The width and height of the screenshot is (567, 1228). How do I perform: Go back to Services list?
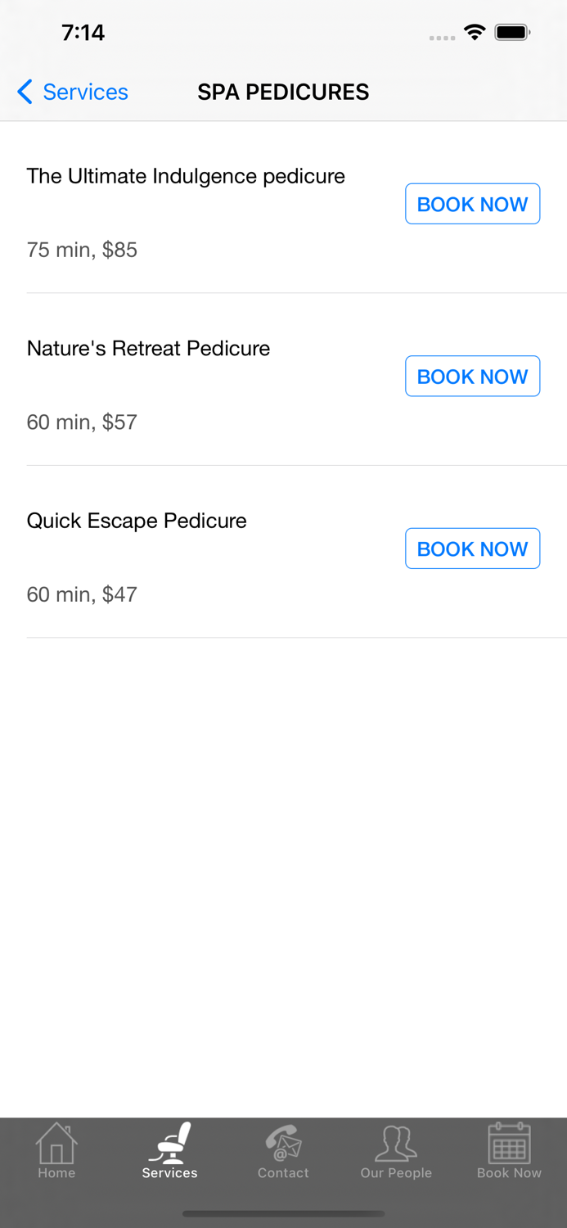(x=85, y=92)
